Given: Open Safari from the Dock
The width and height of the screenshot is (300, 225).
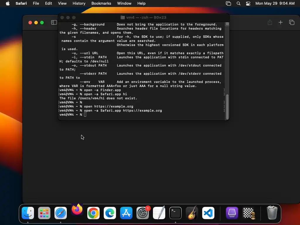Looking at the screenshot, I should point(61,213).
